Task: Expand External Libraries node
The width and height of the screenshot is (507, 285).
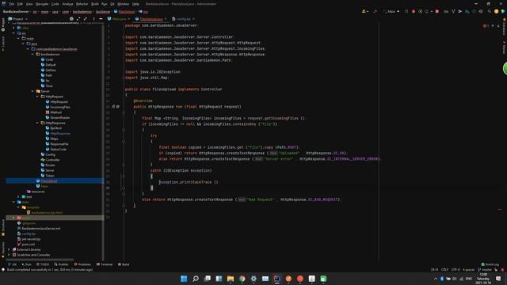Action: pos(9,249)
